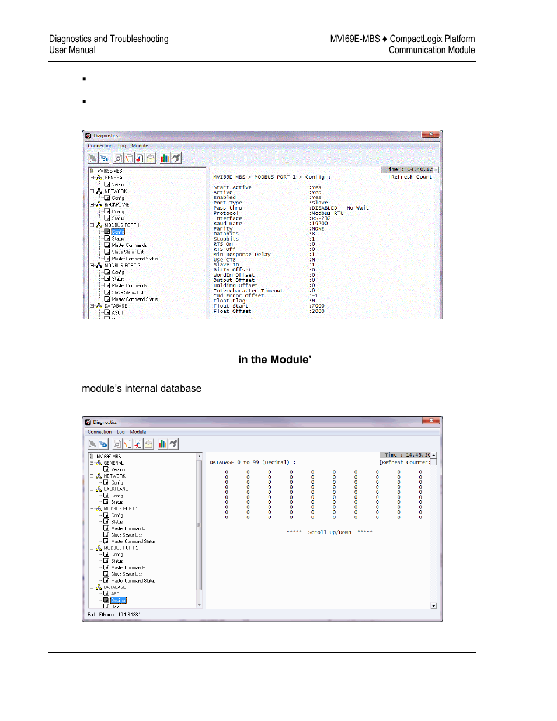This screenshot has width=557, height=721.
Task: Click the blue connection setup icon in the database window
Action: [x=103, y=444]
